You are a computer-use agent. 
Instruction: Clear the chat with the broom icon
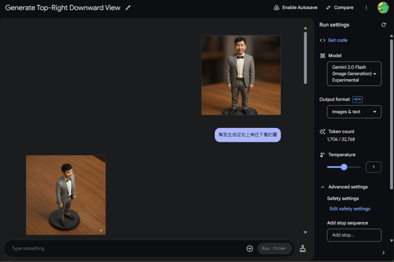[303, 249]
